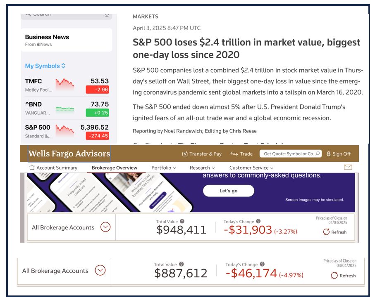Screen dimensions: 375x300
Task: Open the Portfolio dropdown menu
Action: (164, 168)
